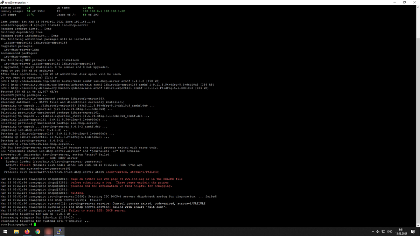
Task: Close the PuTTY terminal window
Action: pos(415,2)
